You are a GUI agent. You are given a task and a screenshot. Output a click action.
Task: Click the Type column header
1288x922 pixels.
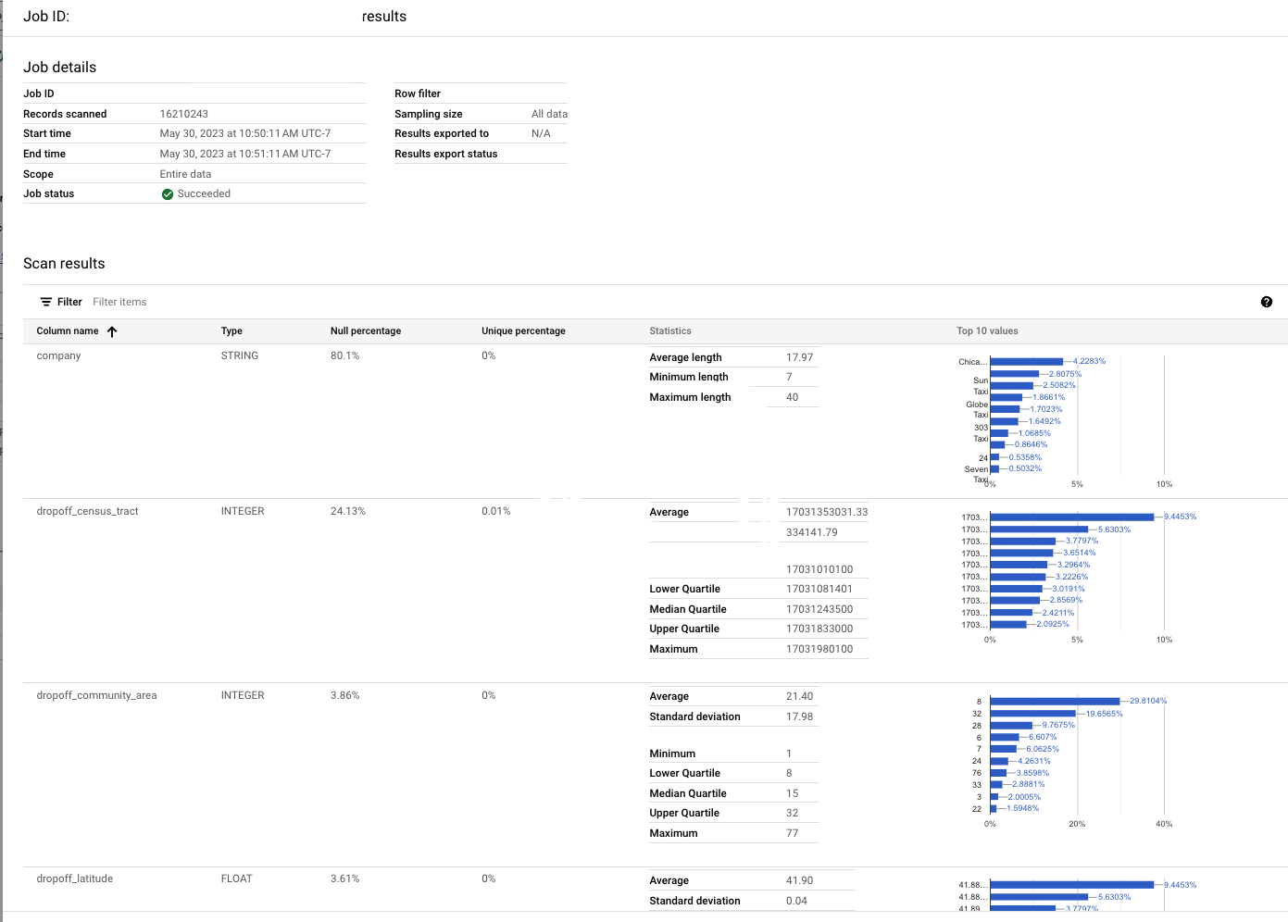tap(231, 331)
